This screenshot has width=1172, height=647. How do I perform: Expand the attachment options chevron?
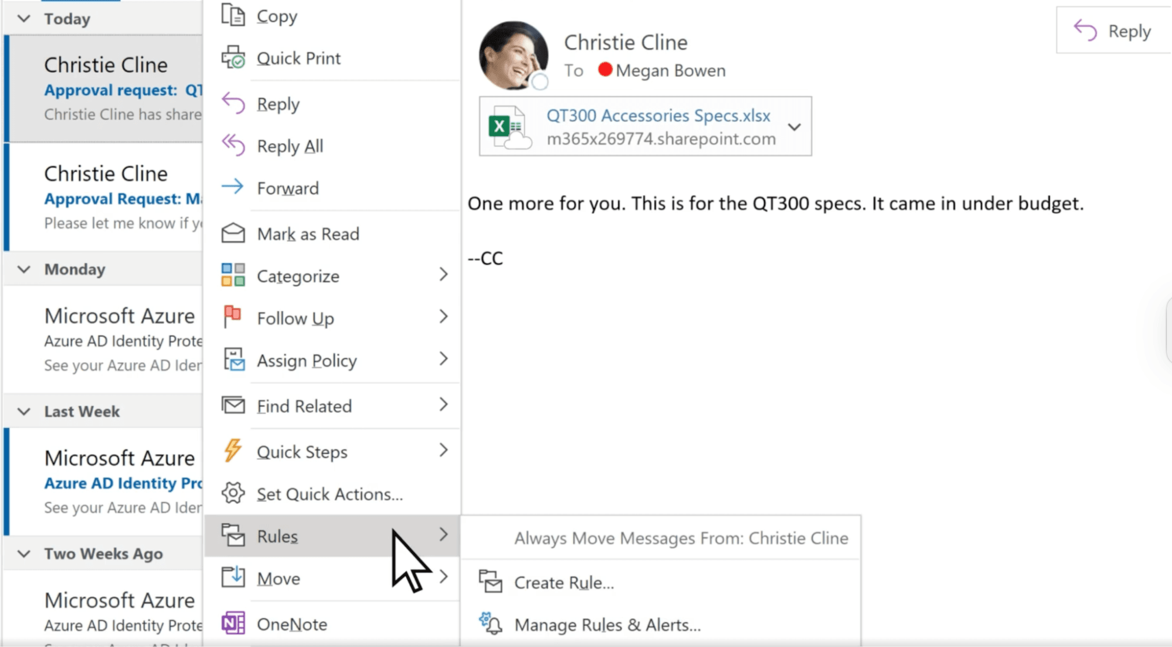pos(796,127)
